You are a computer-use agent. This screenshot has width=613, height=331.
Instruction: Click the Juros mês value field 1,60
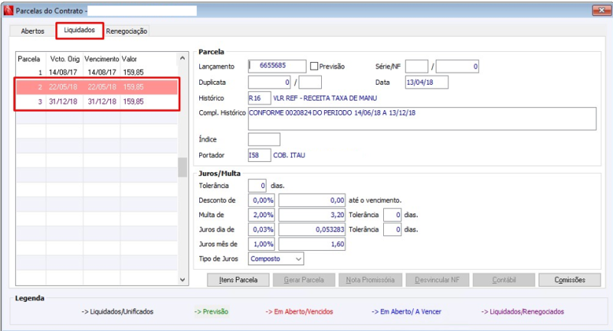[312, 244]
